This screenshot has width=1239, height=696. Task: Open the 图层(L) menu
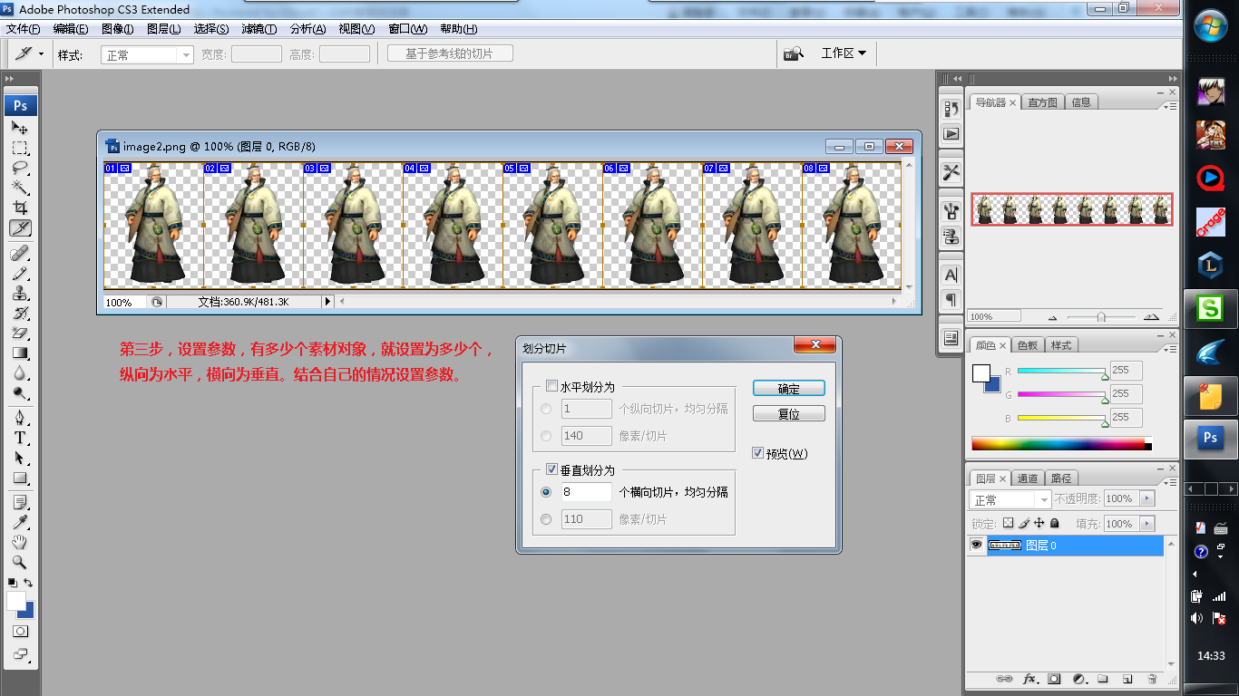164,29
